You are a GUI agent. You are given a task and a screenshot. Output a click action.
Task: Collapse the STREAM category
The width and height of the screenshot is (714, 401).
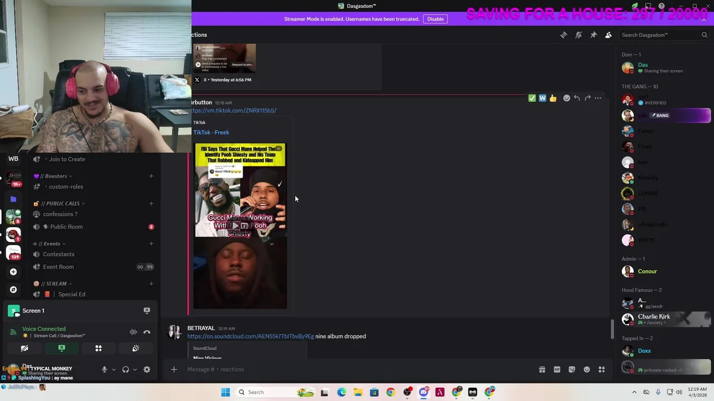point(53,283)
